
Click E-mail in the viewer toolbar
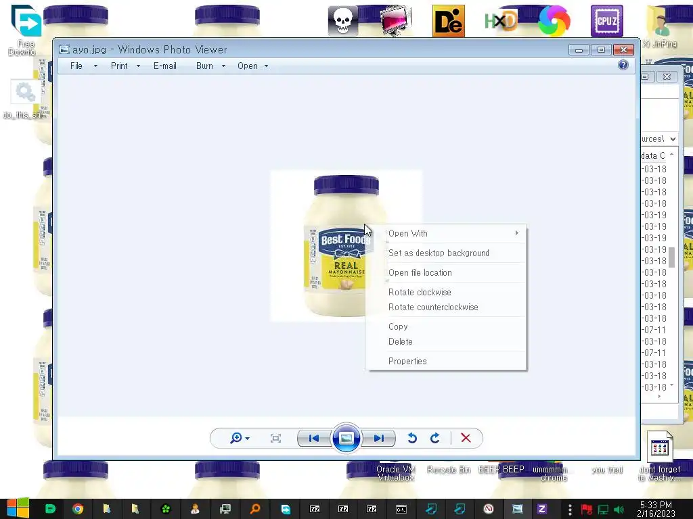tap(165, 66)
